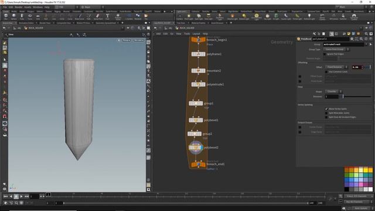Viewport: 375px width, 211px height.
Task: Add an Environment Light from the shelf
Action: [257, 17]
